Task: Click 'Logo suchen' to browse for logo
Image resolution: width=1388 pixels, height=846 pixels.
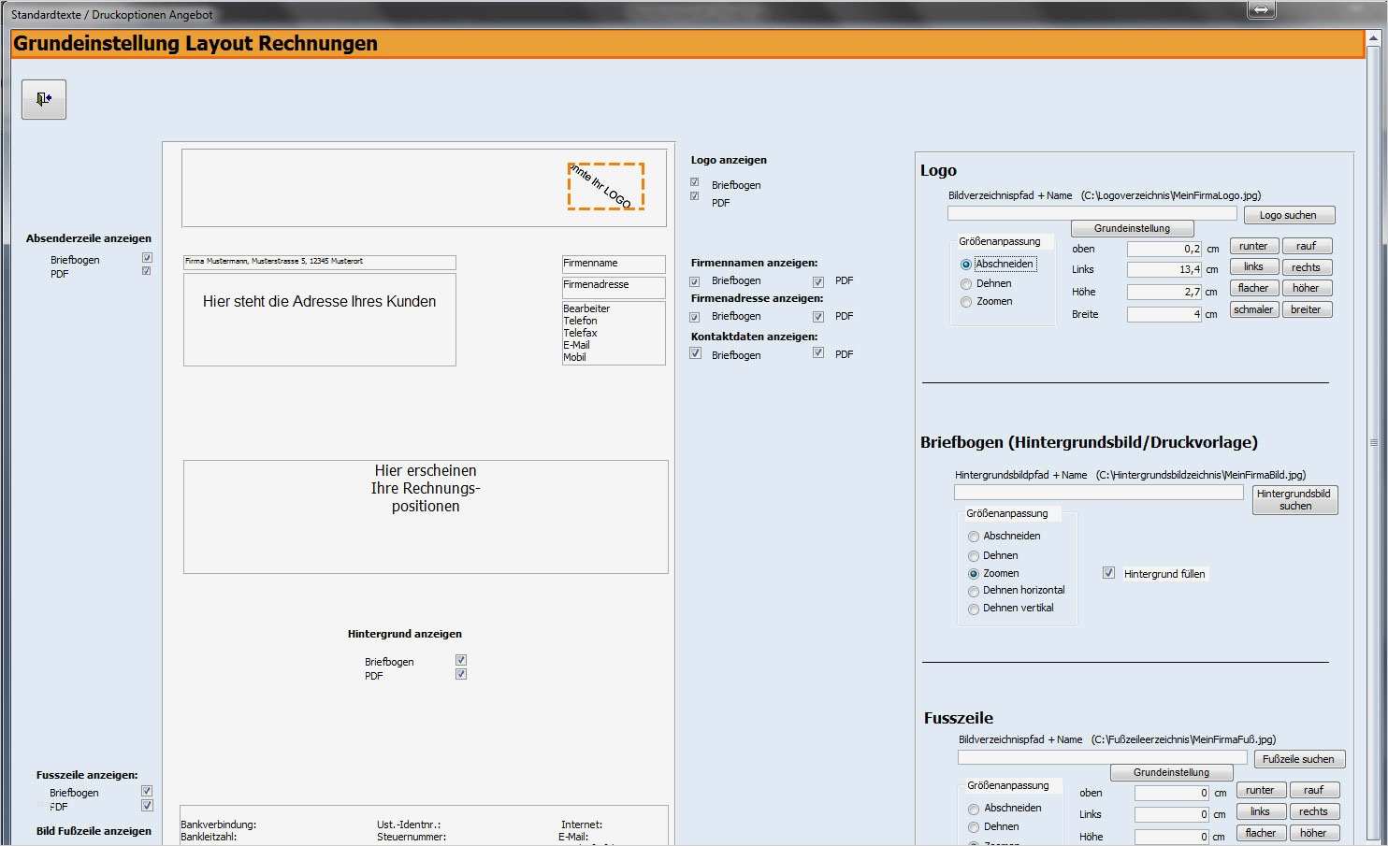Action: [x=1289, y=214]
